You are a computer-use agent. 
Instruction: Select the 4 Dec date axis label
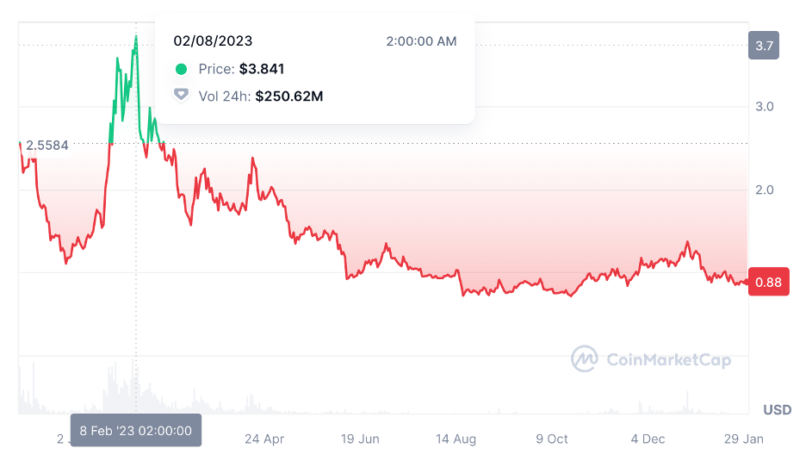[648, 439]
